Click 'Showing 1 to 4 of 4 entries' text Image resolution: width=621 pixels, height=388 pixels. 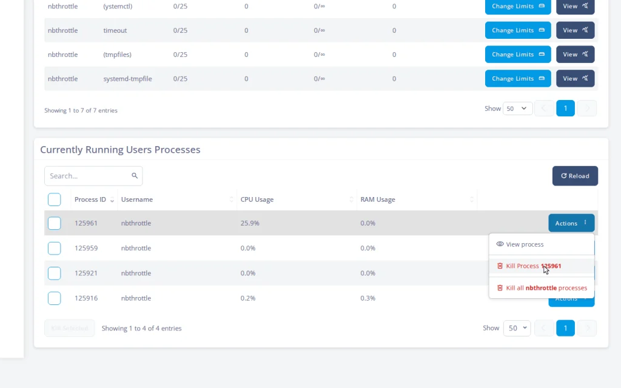141,328
